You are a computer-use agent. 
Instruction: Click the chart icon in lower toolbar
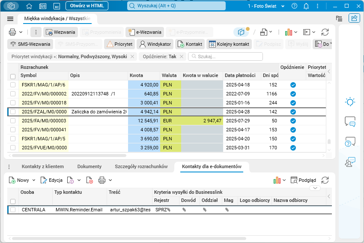[x=277, y=180]
